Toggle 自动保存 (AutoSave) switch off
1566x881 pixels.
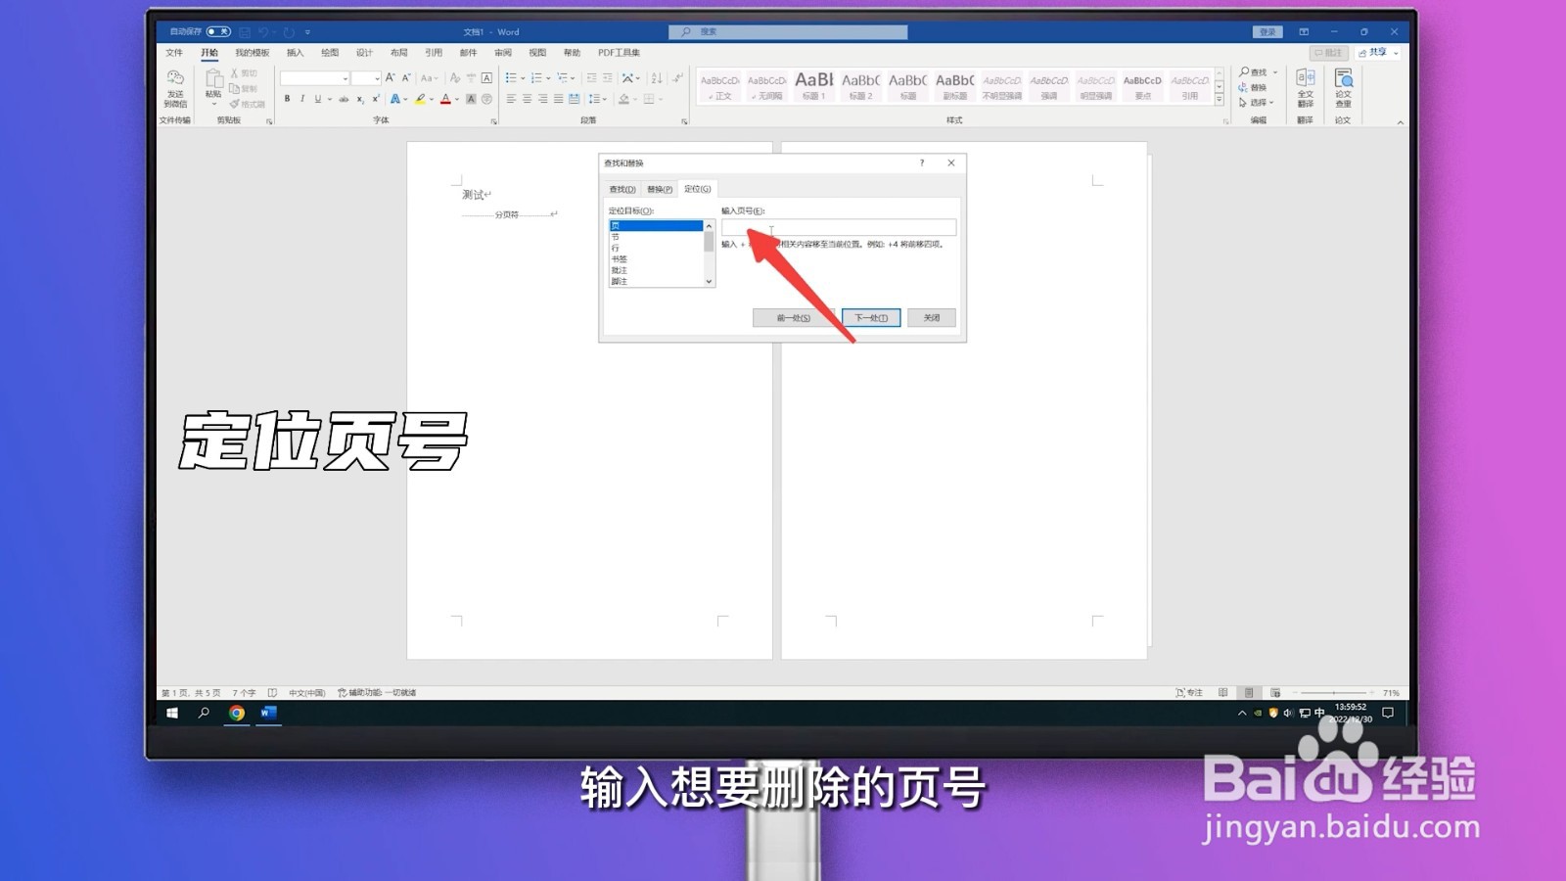[x=216, y=30]
